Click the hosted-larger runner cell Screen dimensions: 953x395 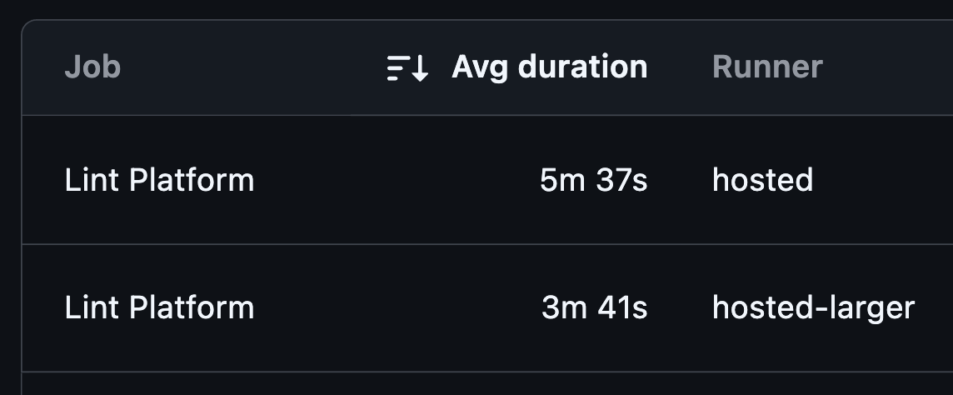813,307
